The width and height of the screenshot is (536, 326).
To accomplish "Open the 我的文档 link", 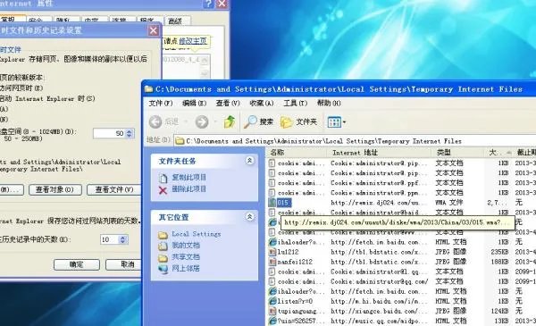I will click(x=186, y=246).
